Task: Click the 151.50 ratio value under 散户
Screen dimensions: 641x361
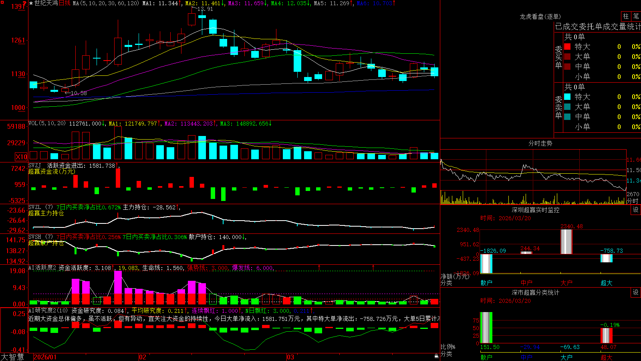Action: [490, 347]
